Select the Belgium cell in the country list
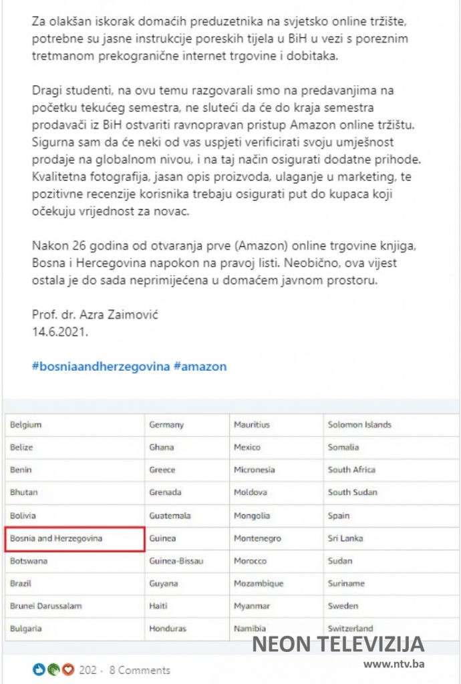461x684 pixels. [26, 425]
